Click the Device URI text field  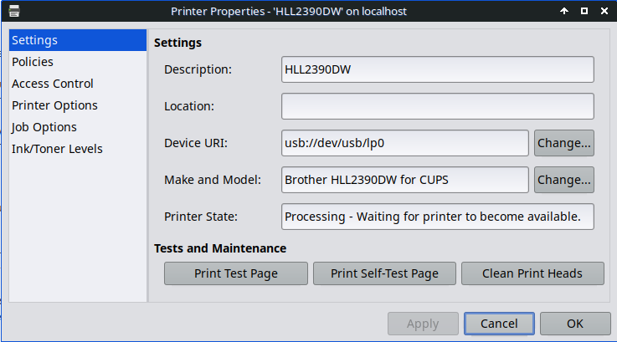pos(405,143)
